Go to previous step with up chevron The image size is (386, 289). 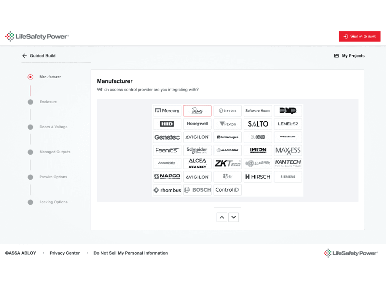222,217
